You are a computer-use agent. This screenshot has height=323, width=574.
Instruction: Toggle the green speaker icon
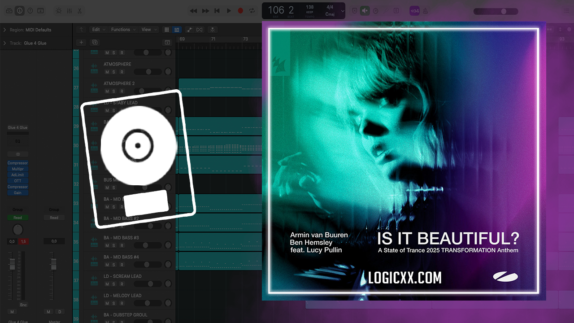[x=365, y=11]
